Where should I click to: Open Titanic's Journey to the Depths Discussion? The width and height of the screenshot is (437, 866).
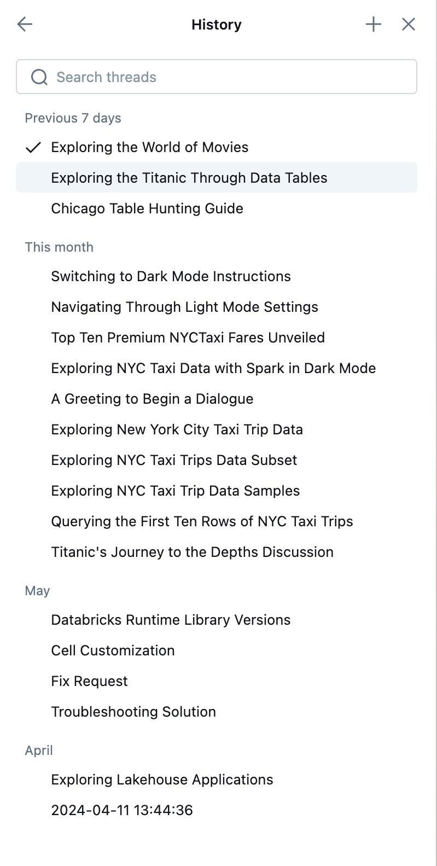(192, 552)
